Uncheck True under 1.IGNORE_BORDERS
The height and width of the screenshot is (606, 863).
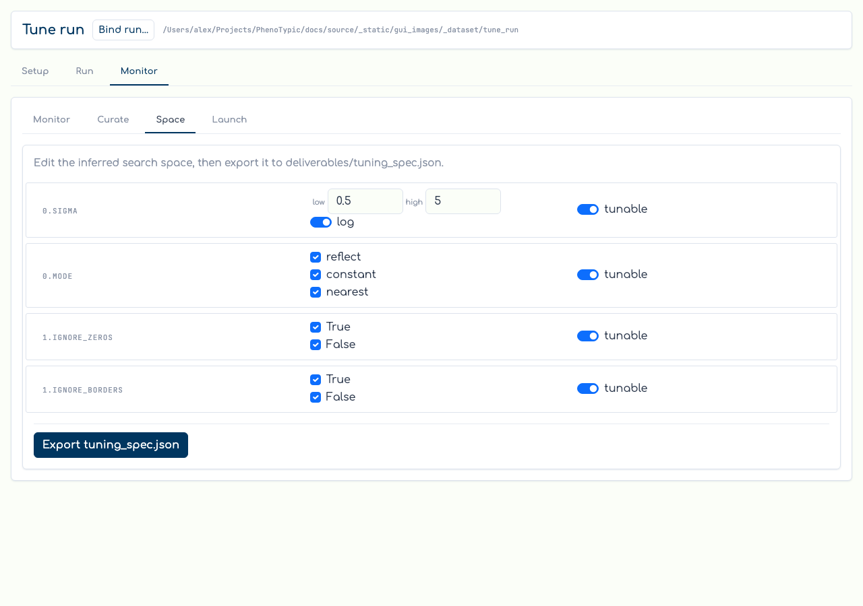(316, 380)
